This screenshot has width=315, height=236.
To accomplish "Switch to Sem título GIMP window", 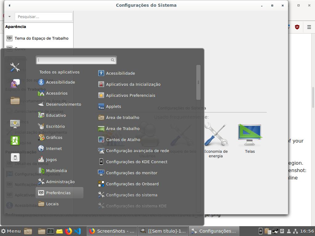I will click(x=163, y=231).
